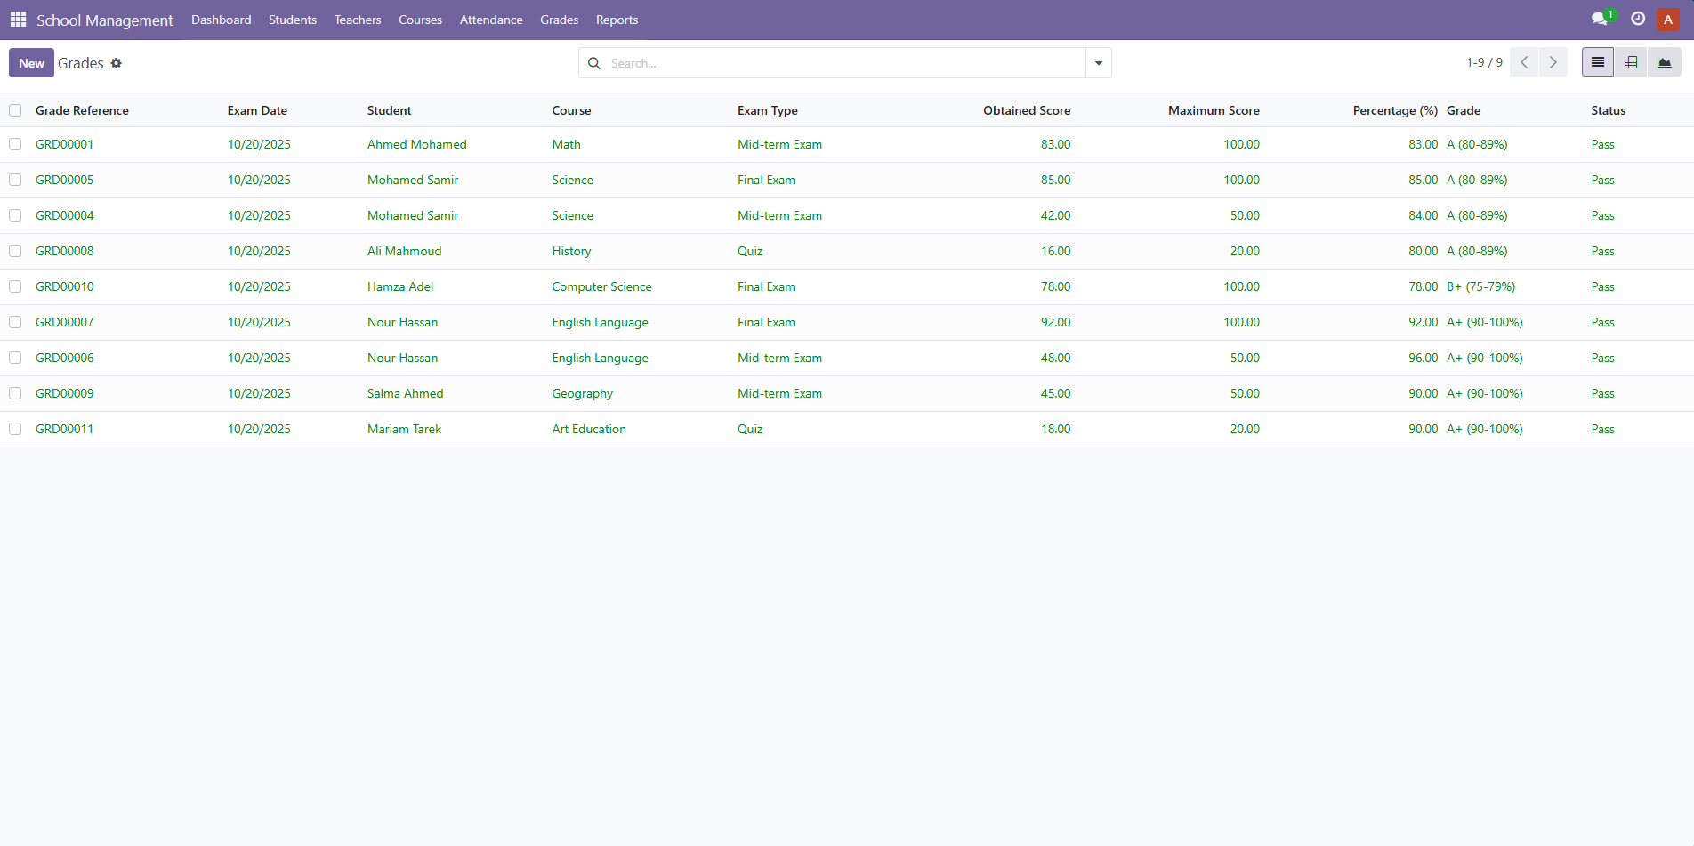Open the activities clock icon
Screen dimensions: 1694x846
[1638, 19]
